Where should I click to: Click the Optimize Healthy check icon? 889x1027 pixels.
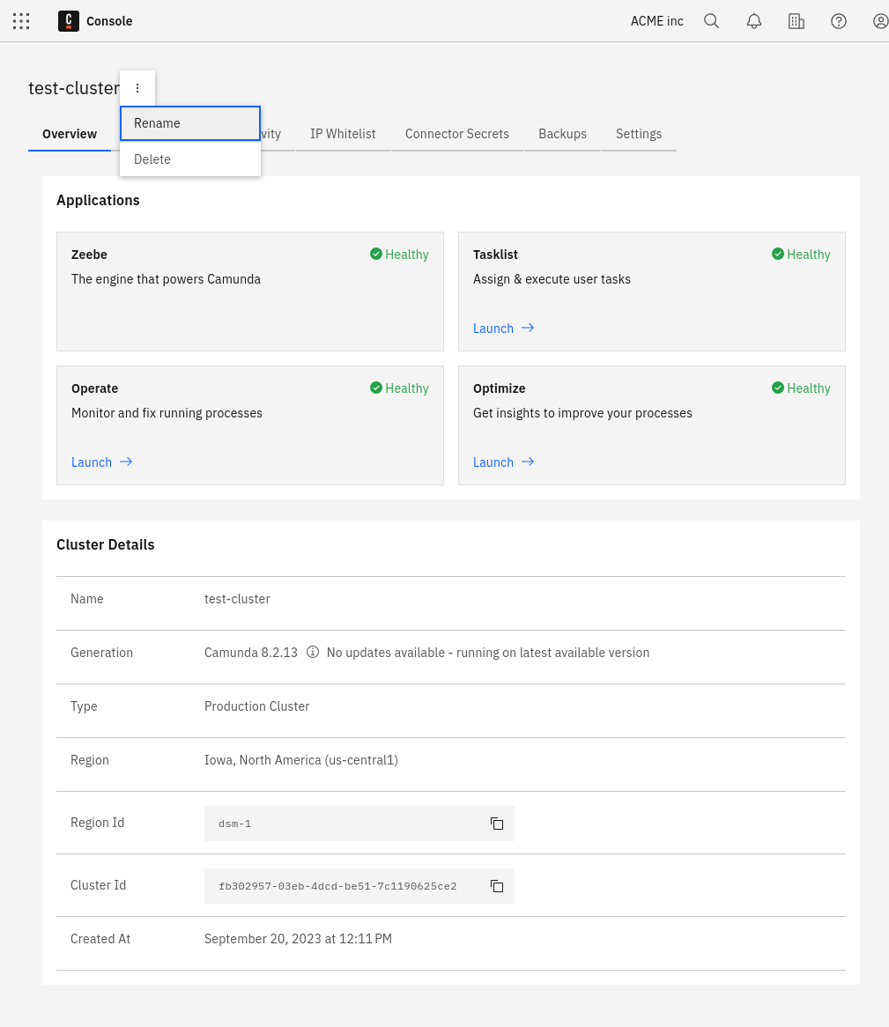[x=778, y=388]
